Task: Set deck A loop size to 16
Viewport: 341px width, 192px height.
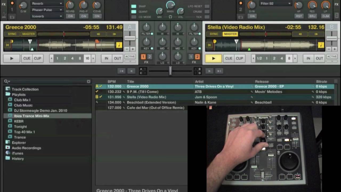Action: (87, 58)
